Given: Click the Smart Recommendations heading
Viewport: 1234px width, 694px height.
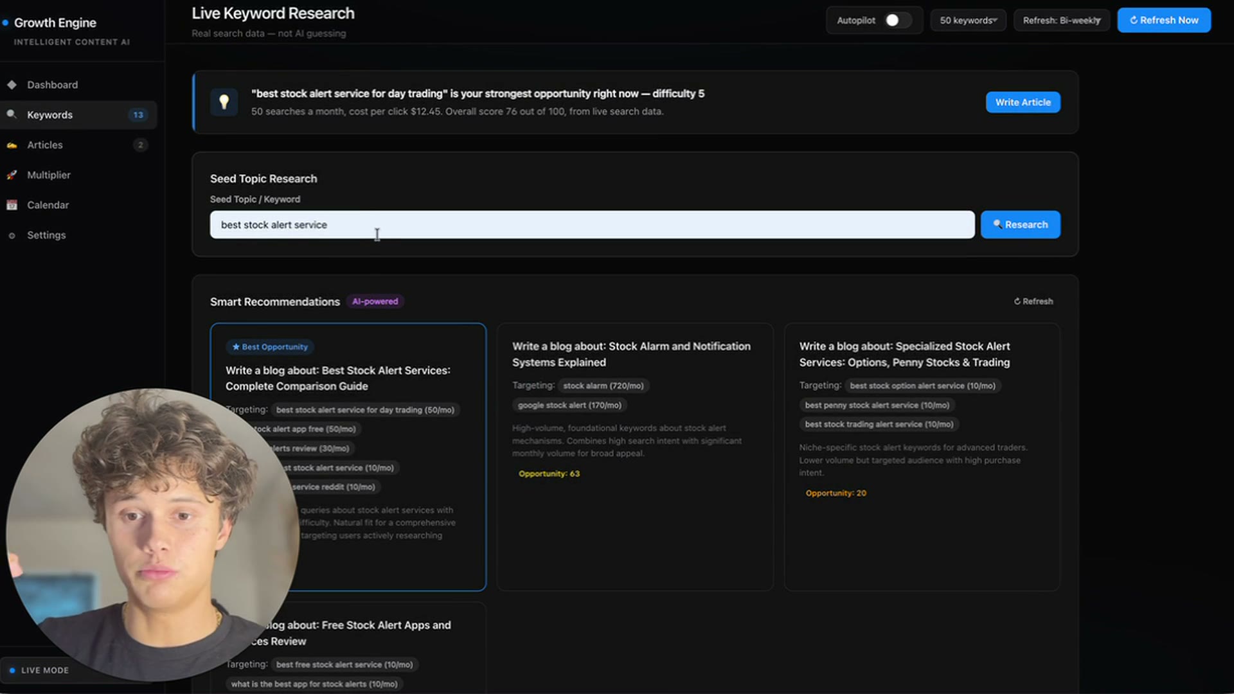Looking at the screenshot, I should (275, 302).
